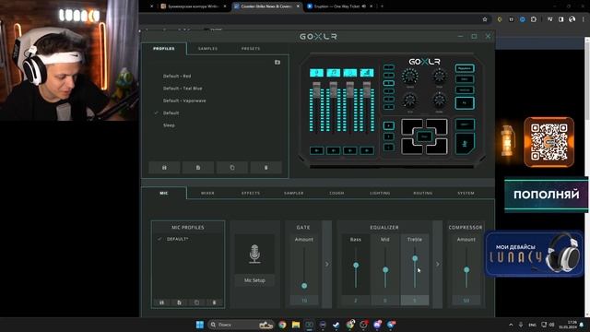The image size is (590, 332).
Task: Click the top-right effects knob on GoXLR
Action: (x=439, y=77)
